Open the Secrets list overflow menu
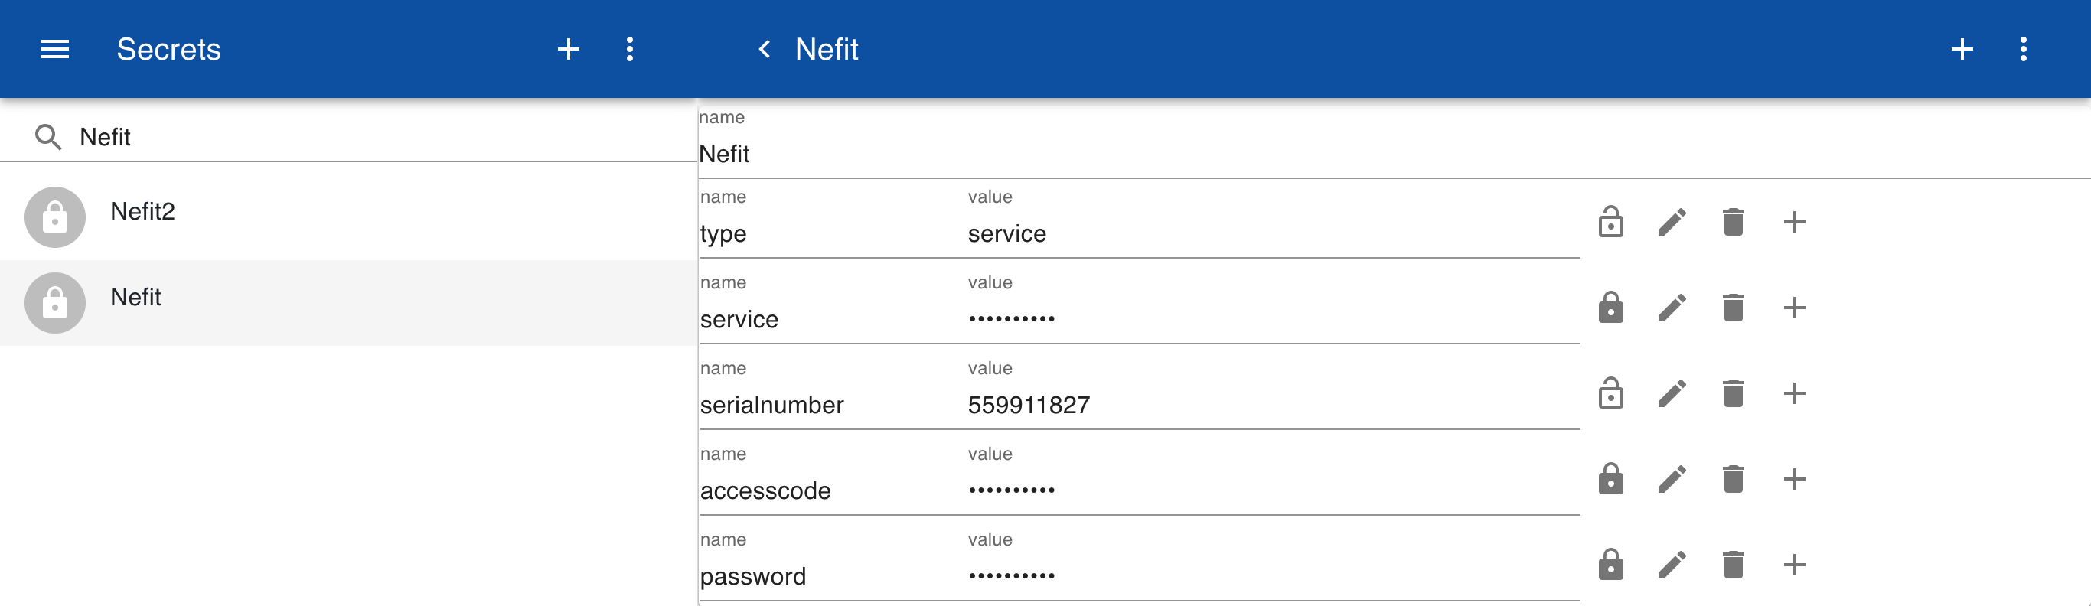Screen dimensions: 2091x606 click(x=629, y=50)
